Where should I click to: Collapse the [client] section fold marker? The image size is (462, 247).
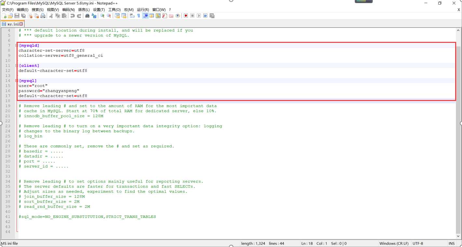[x=17, y=66]
